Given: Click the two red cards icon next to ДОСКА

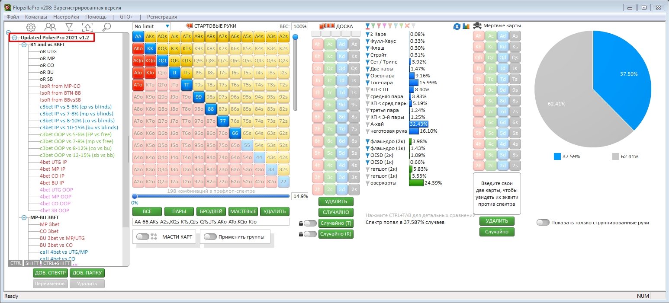Looking at the screenshot, I should tap(330, 26).
